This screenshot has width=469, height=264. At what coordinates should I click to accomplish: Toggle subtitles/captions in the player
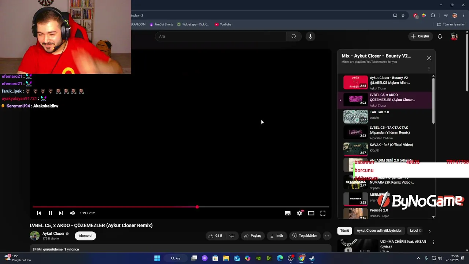coord(288,213)
